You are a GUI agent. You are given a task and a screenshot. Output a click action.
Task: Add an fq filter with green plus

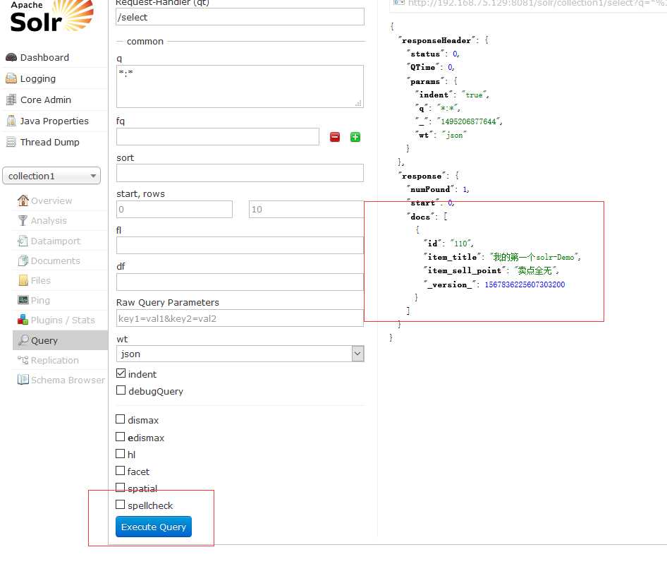pyautogui.click(x=355, y=137)
